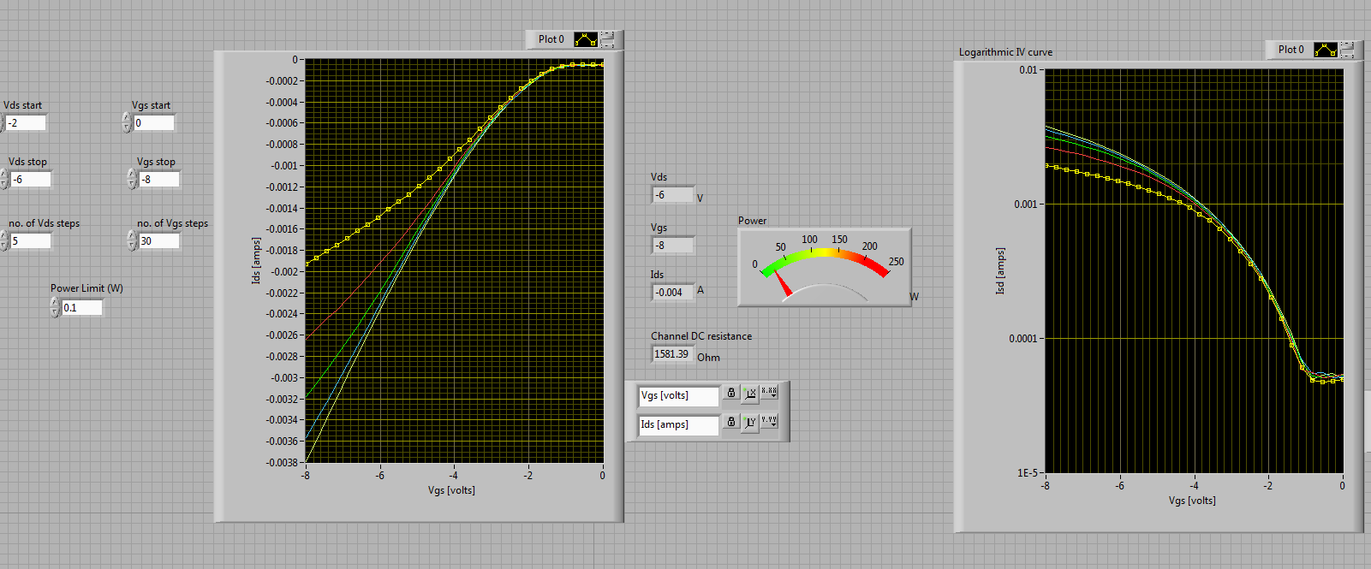Click the Vgs stop value field
Viewport: 1371px width, 569px height.
coord(159,180)
